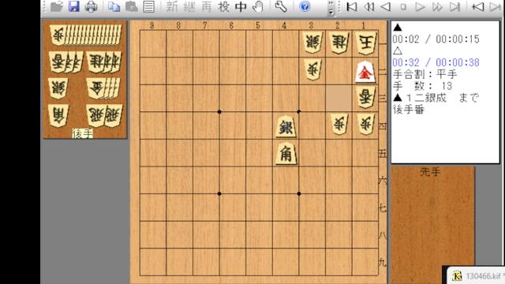The width and height of the screenshot is (505, 284).
Task: Click the red promoted 金 piece
Action: 365,73
